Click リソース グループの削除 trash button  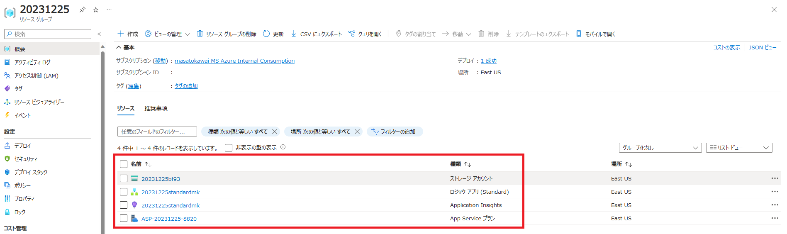pyautogui.click(x=227, y=34)
